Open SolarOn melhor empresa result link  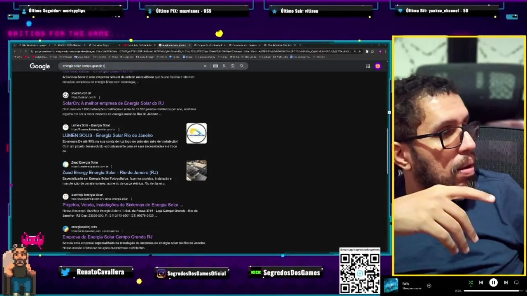pyautogui.click(x=113, y=103)
